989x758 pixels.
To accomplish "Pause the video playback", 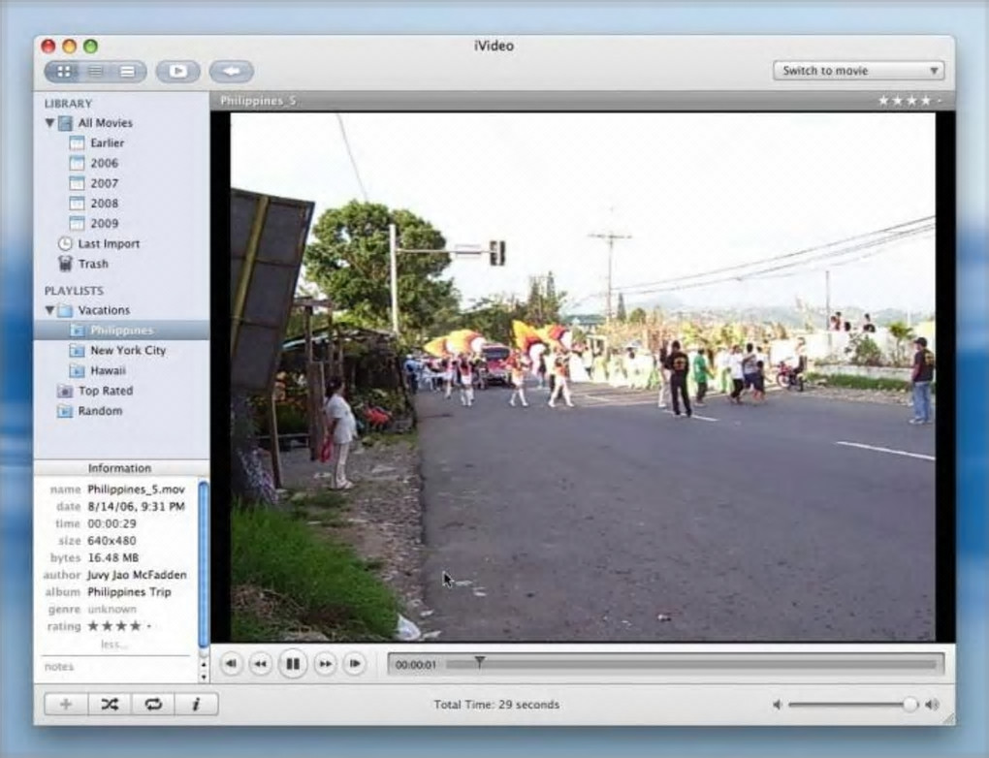I will (293, 664).
